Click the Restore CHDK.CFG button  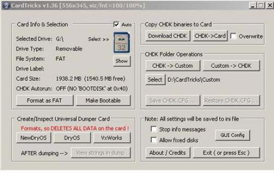click(231, 100)
